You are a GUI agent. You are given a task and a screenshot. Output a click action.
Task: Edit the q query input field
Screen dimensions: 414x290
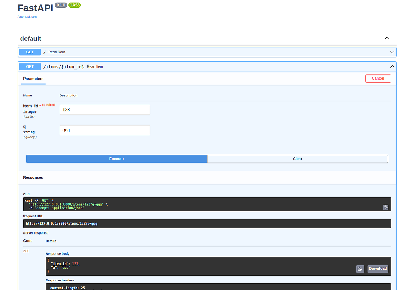click(x=105, y=130)
